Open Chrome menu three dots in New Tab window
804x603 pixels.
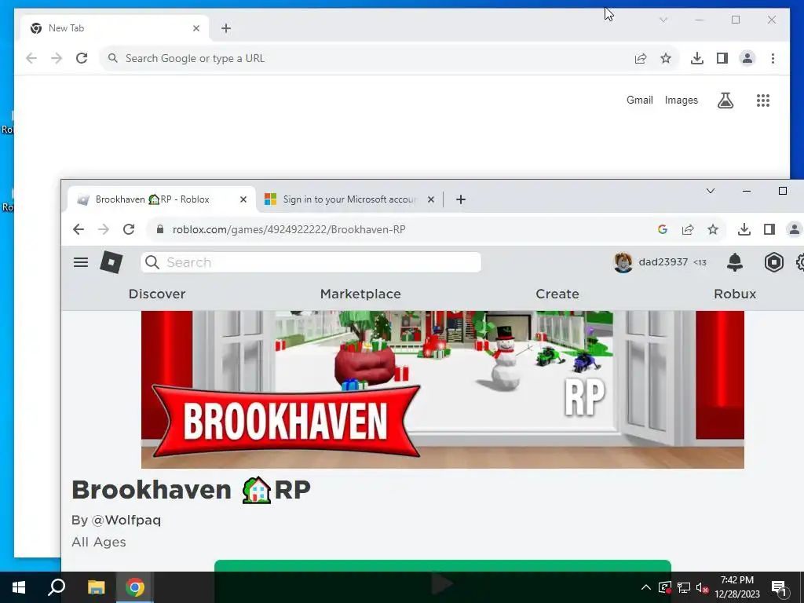pyautogui.click(x=773, y=58)
